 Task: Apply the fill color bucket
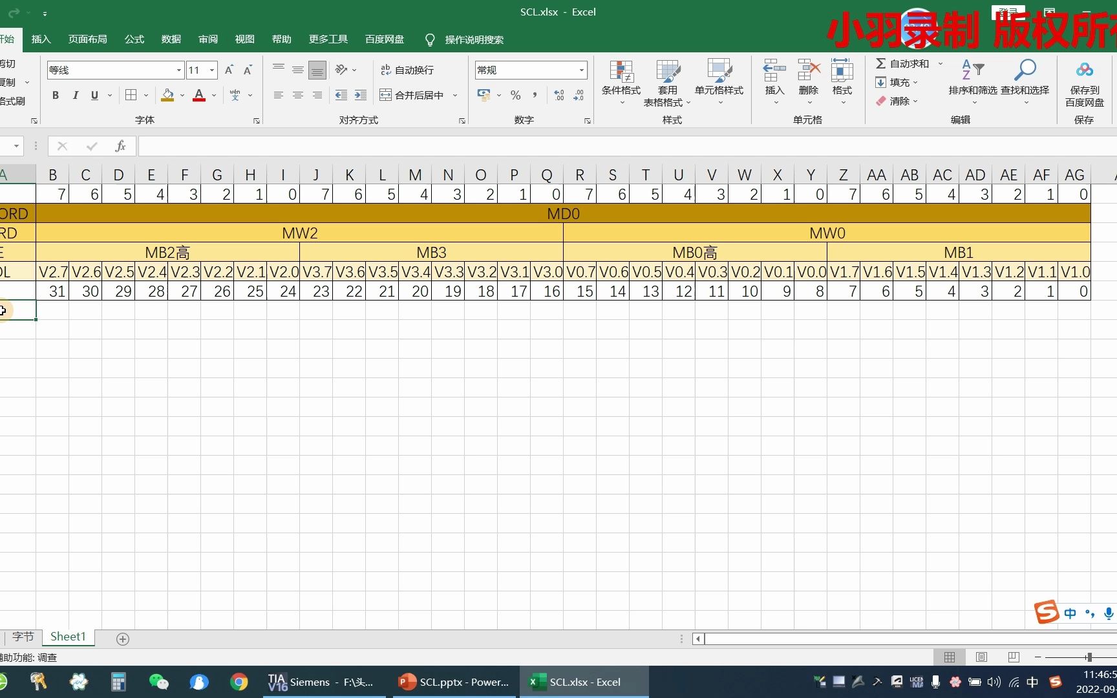coord(167,95)
